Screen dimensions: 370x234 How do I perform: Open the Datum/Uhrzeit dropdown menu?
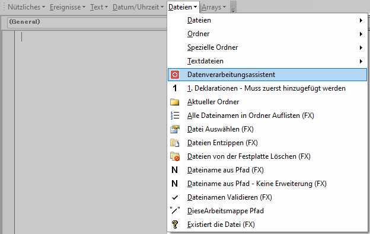(138, 7)
